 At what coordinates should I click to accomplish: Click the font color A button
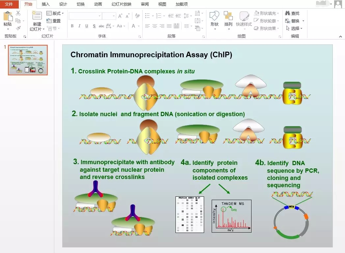pos(134,26)
